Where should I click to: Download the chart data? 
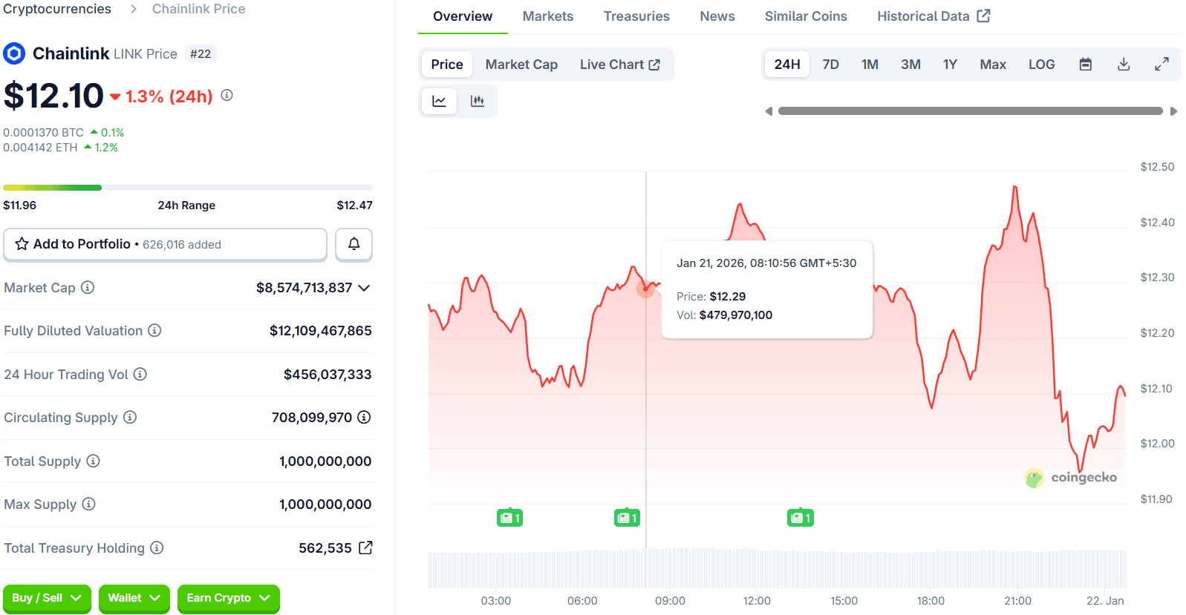(x=1124, y=65)
